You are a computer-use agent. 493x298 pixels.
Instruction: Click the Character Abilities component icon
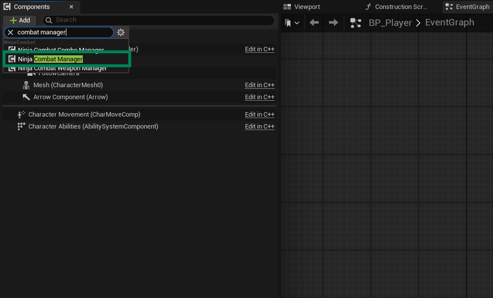point(21,127)
